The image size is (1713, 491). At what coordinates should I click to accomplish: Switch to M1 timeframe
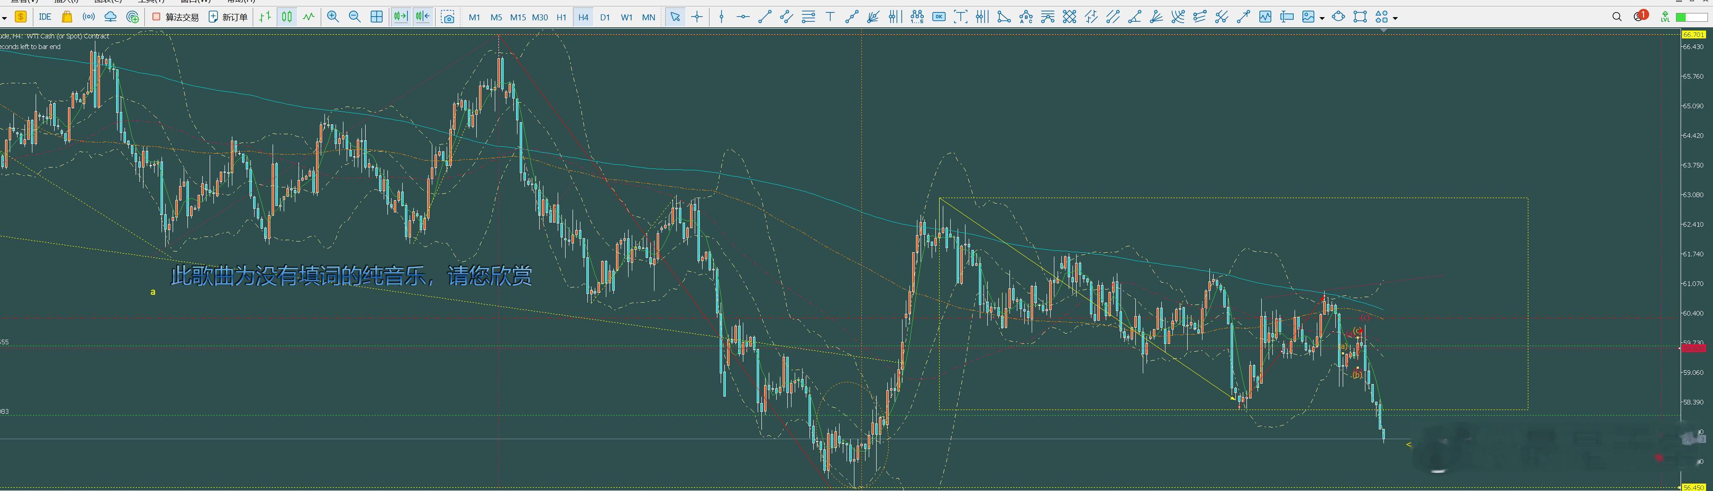pos(474,17)
